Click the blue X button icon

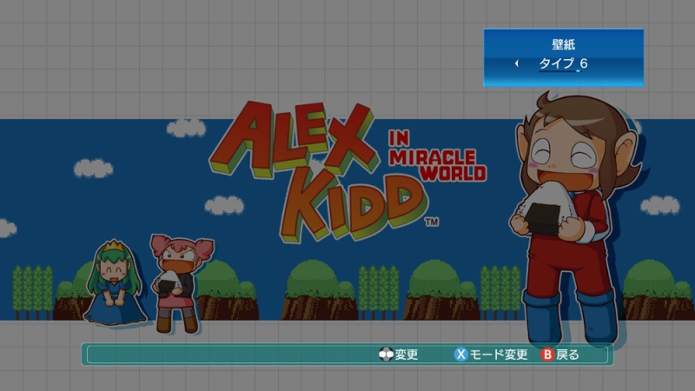(461, 355)
